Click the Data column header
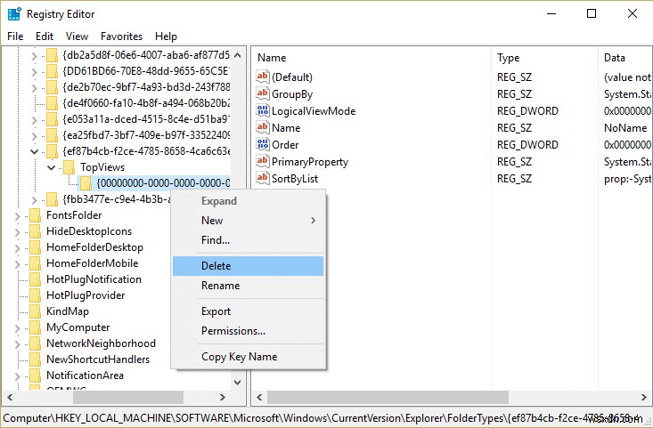653x428 pixels. pyautogui.click(x=625, y=58)
